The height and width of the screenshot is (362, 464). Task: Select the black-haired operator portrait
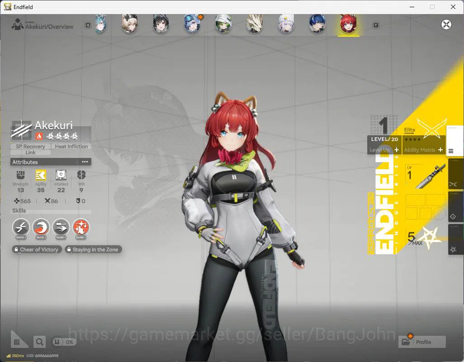point(161,24)
